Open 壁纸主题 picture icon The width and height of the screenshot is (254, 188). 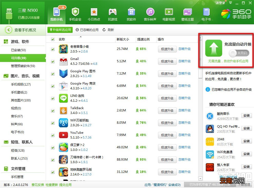188,12
